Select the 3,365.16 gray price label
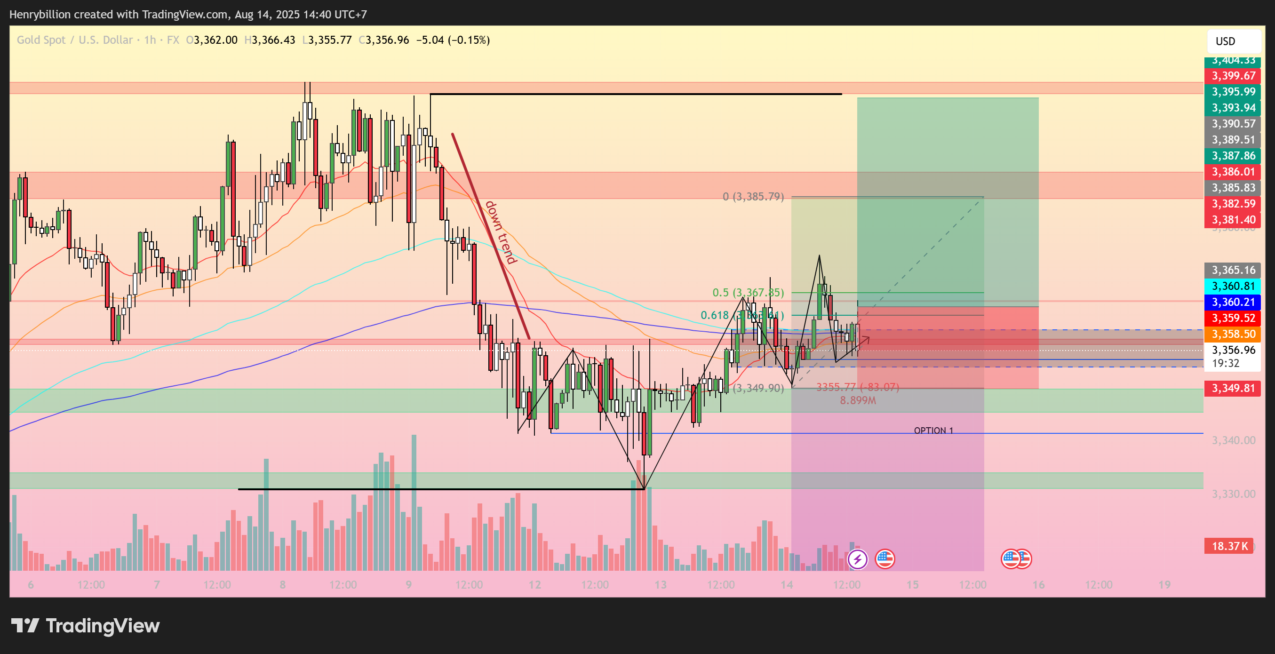This screenshot has width=1275, height=654. pos(1233,270)
